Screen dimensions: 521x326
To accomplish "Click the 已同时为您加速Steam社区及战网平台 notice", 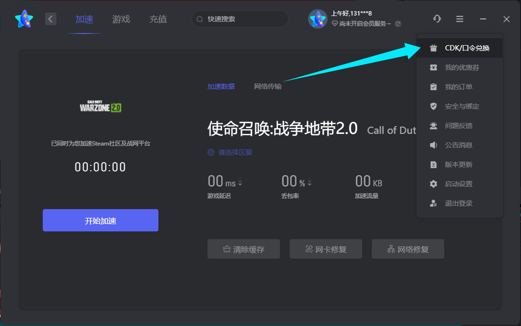I will [x=100, y=144].
